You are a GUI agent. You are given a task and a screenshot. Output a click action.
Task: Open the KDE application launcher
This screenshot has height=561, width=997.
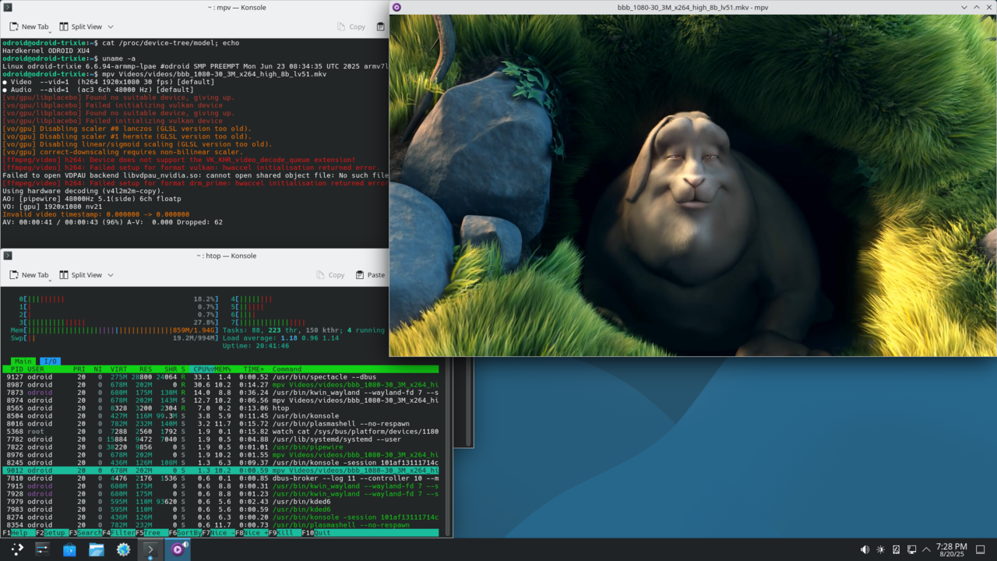pyautogui.click(x=16, y=549)
